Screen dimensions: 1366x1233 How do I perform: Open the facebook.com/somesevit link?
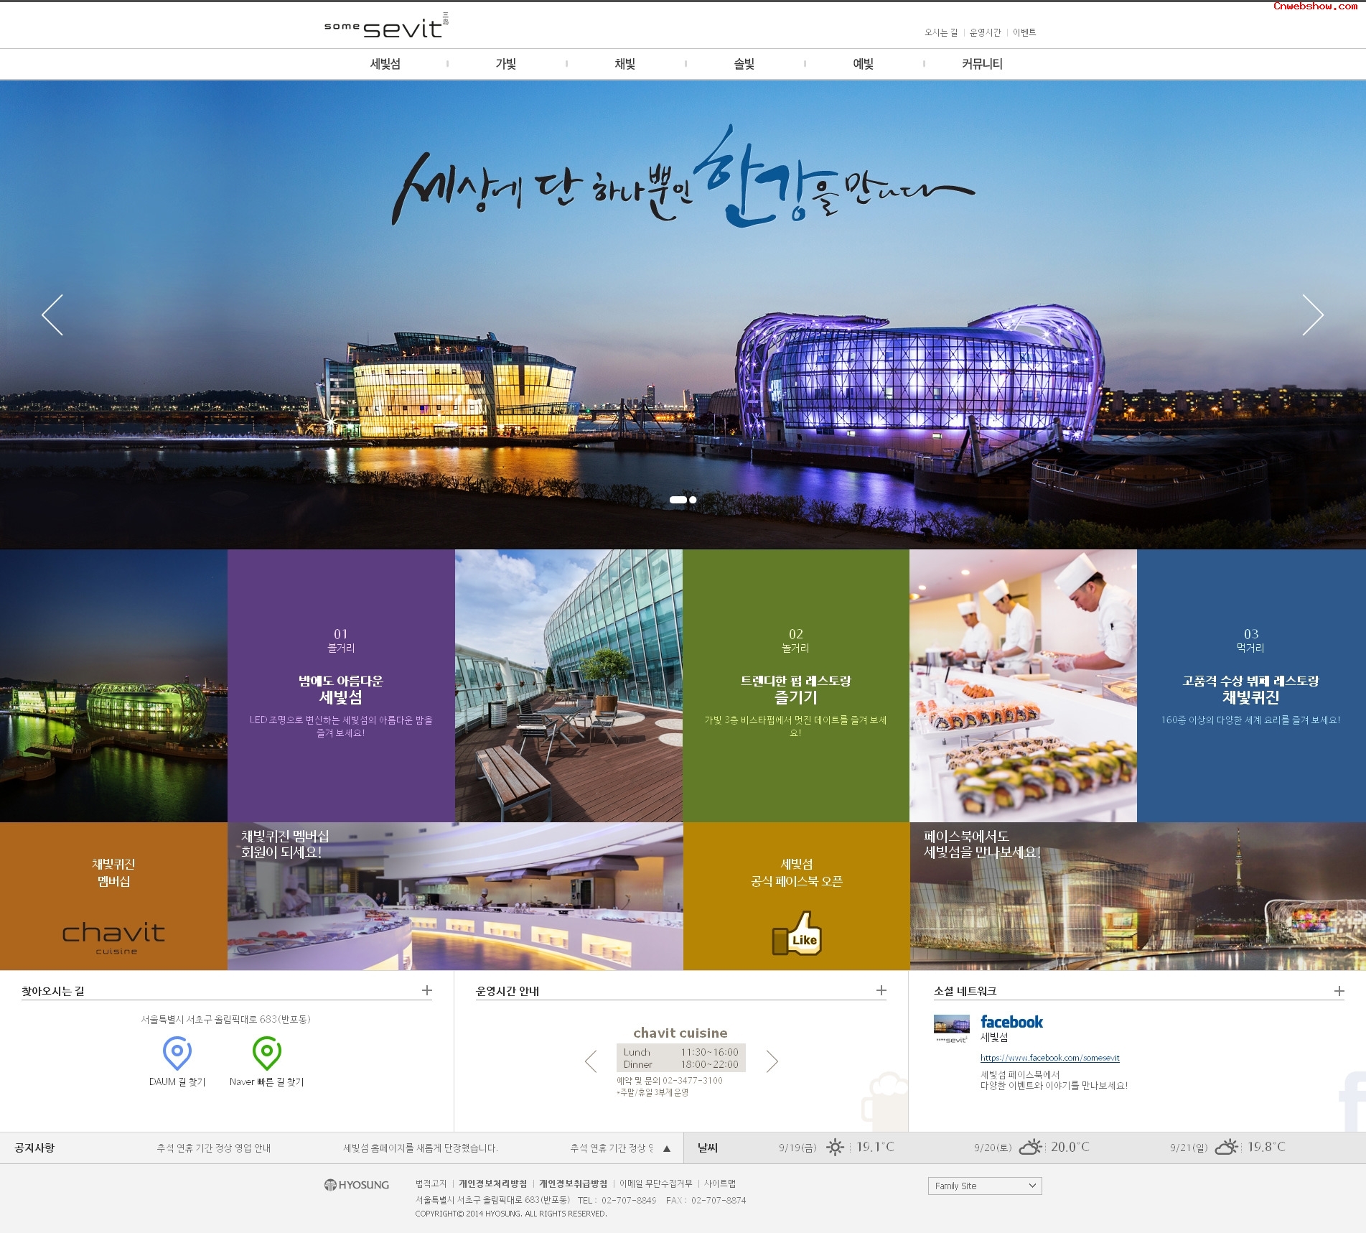coord(1050,1058)
